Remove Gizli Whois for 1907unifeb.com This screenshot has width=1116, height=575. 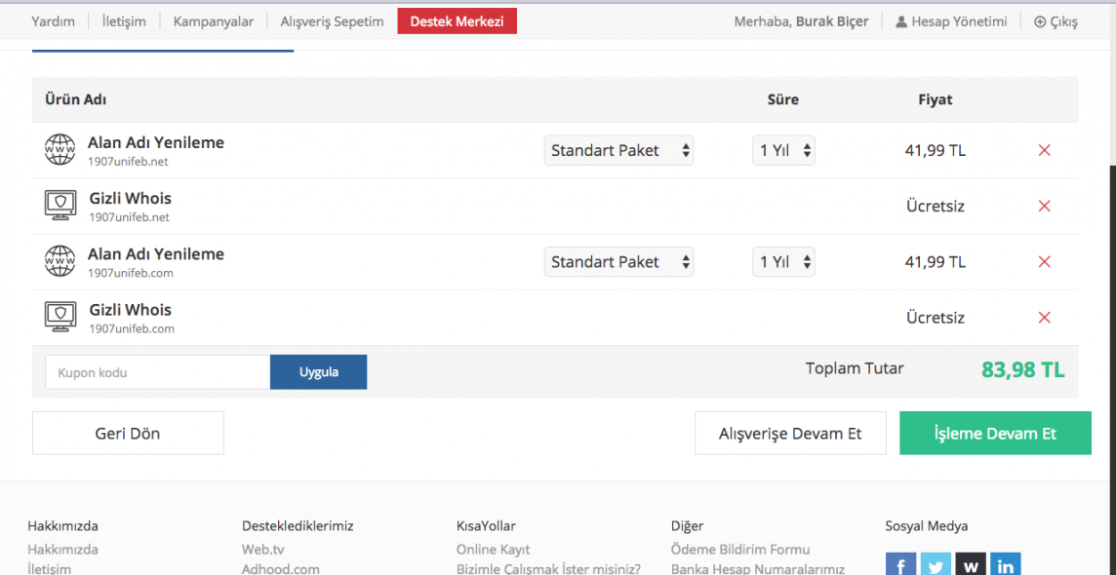tap(1044, 318)
